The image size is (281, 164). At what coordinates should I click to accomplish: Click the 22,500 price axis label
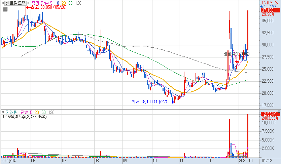tap(268, 81)
